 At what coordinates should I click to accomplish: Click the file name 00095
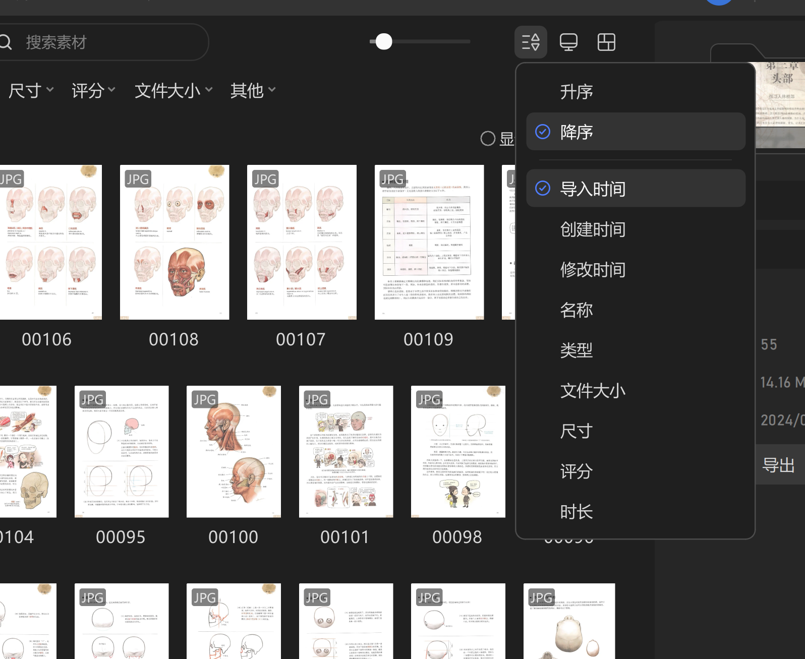121,537
